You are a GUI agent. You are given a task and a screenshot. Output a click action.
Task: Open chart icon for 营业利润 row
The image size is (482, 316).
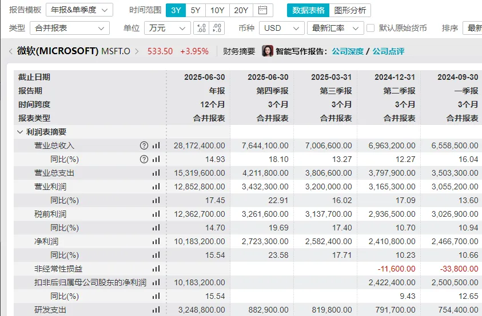tap(156, 187)
